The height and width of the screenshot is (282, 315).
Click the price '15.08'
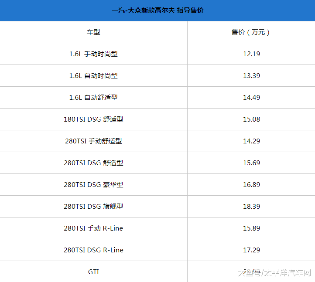click(251, 119)
